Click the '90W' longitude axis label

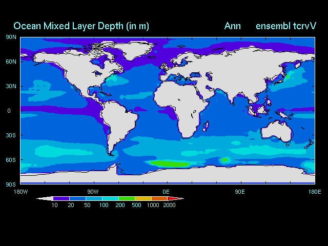pos(93,192)
